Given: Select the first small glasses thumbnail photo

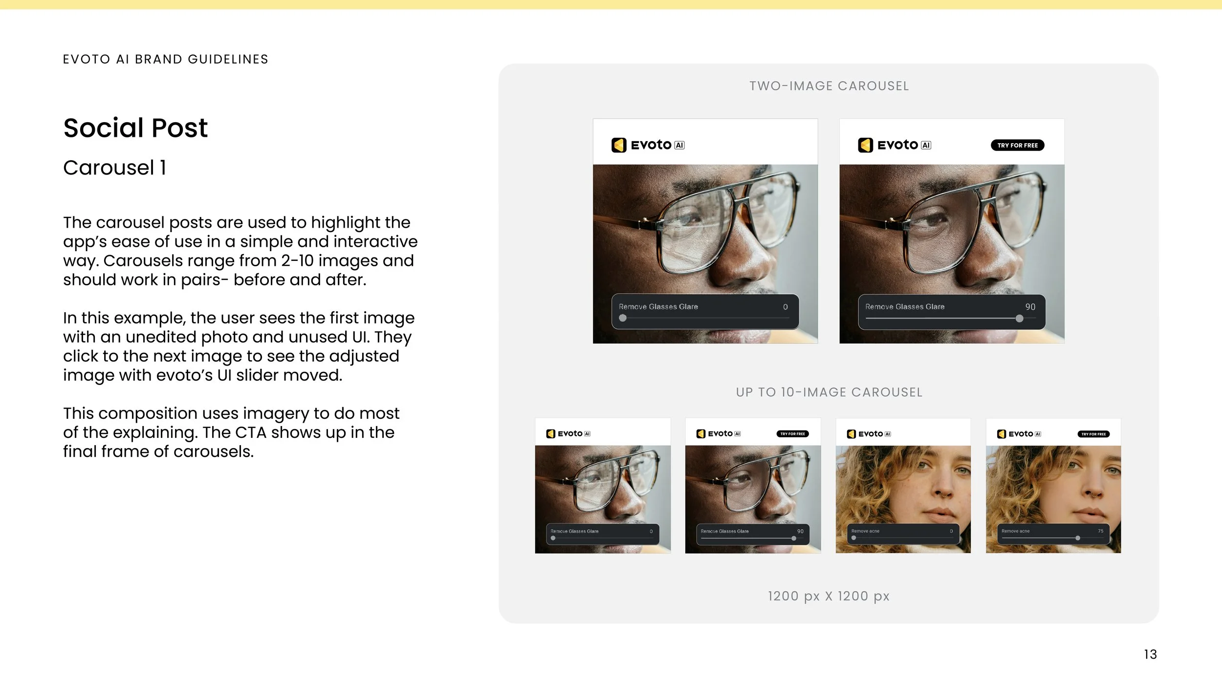Looking at the screenshot, I should coord(603,484).
